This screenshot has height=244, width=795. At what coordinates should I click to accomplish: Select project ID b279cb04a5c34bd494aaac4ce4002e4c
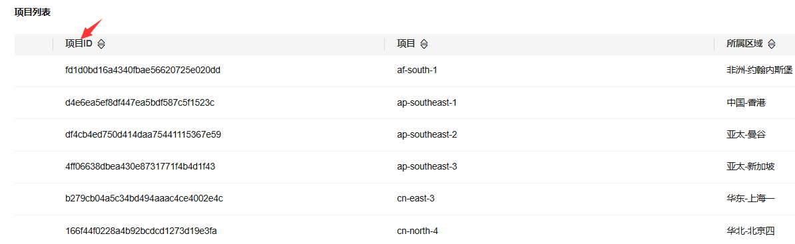[x=144, y=198]
